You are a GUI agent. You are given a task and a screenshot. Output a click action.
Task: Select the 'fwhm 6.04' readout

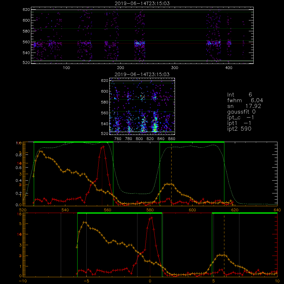pyautogui.click(x=245, y=100)
